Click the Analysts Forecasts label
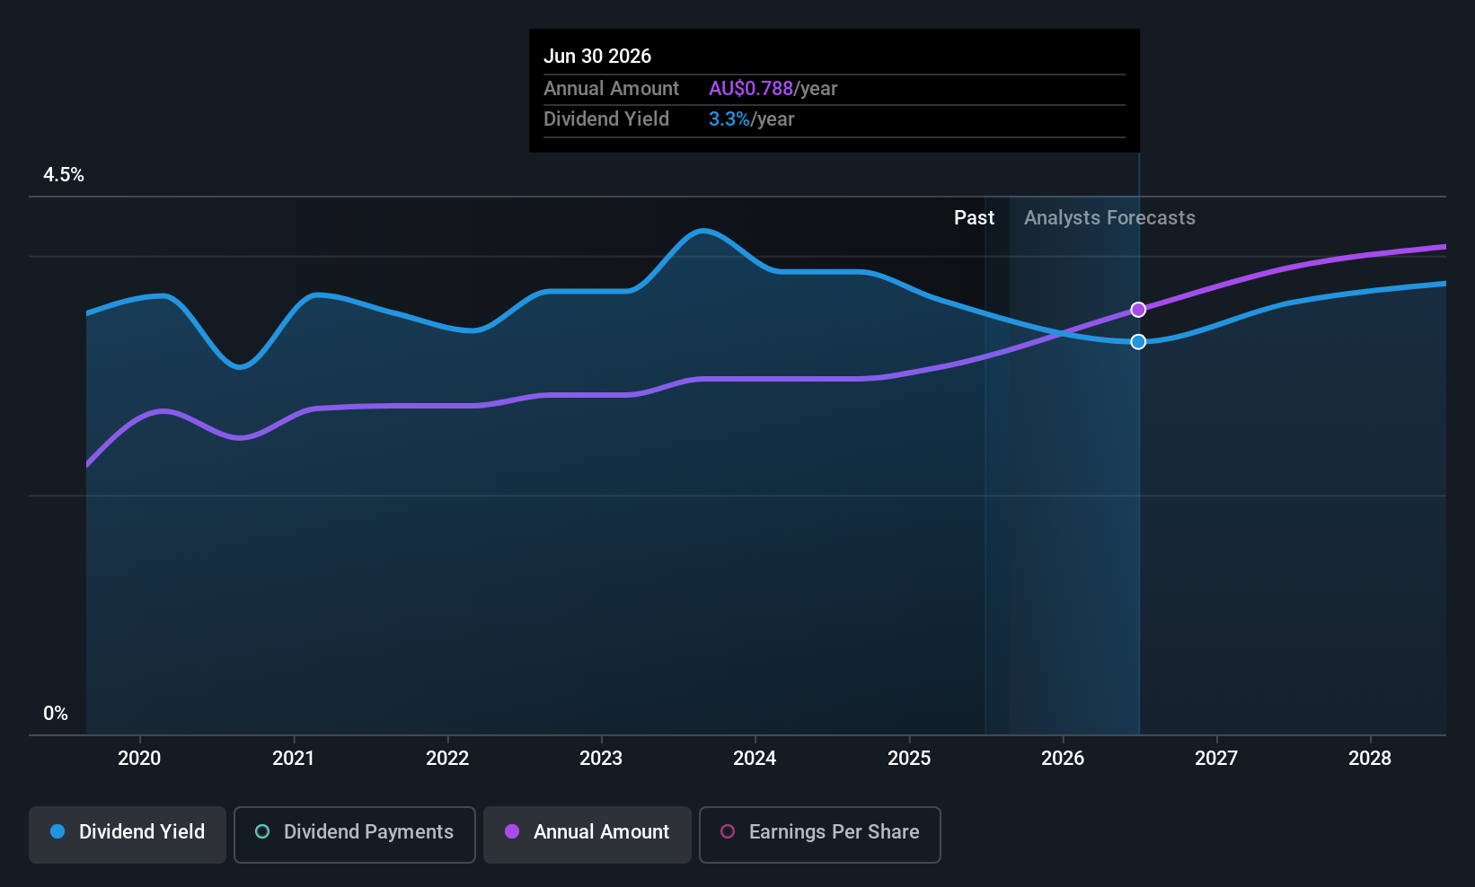This screenshot has height=887, width=1475. (1109, 218)
